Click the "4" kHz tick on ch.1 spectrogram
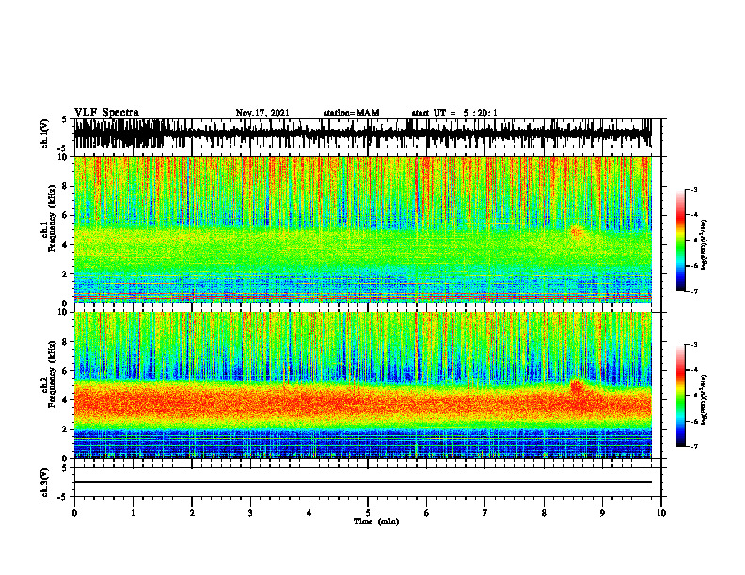The width and height of the screenshot is (745, 575). (x=65, y=245)
